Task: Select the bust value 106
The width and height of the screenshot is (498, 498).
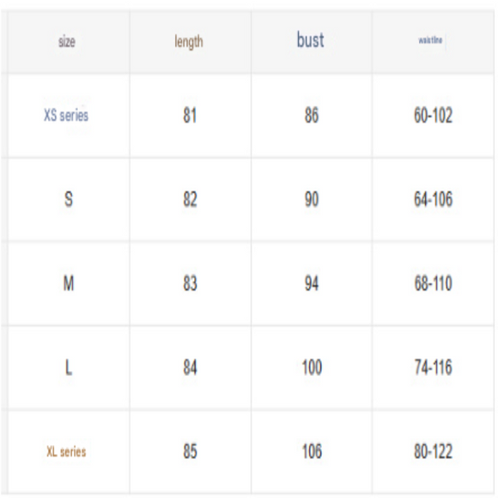Action: pyautogui.click(x=311, y=452)
